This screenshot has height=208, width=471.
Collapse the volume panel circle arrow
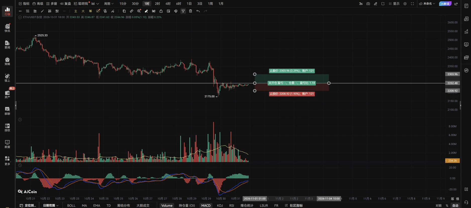(x=20, y=120)
